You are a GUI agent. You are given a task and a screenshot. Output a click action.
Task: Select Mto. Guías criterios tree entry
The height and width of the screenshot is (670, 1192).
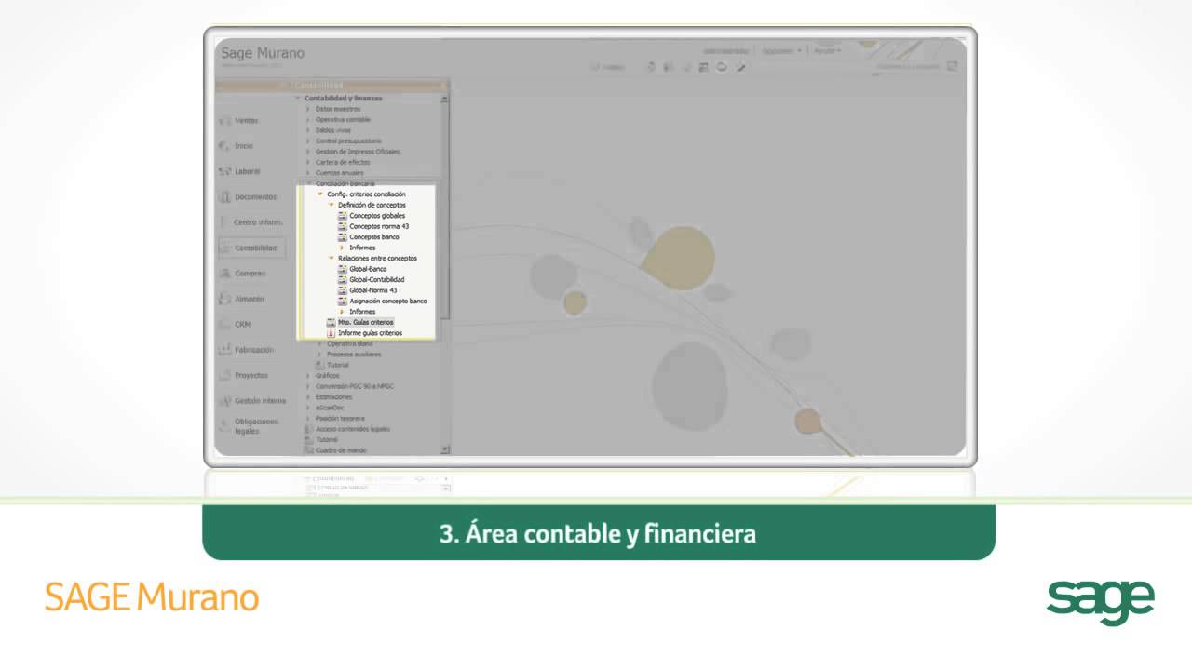tap(366, 322)
